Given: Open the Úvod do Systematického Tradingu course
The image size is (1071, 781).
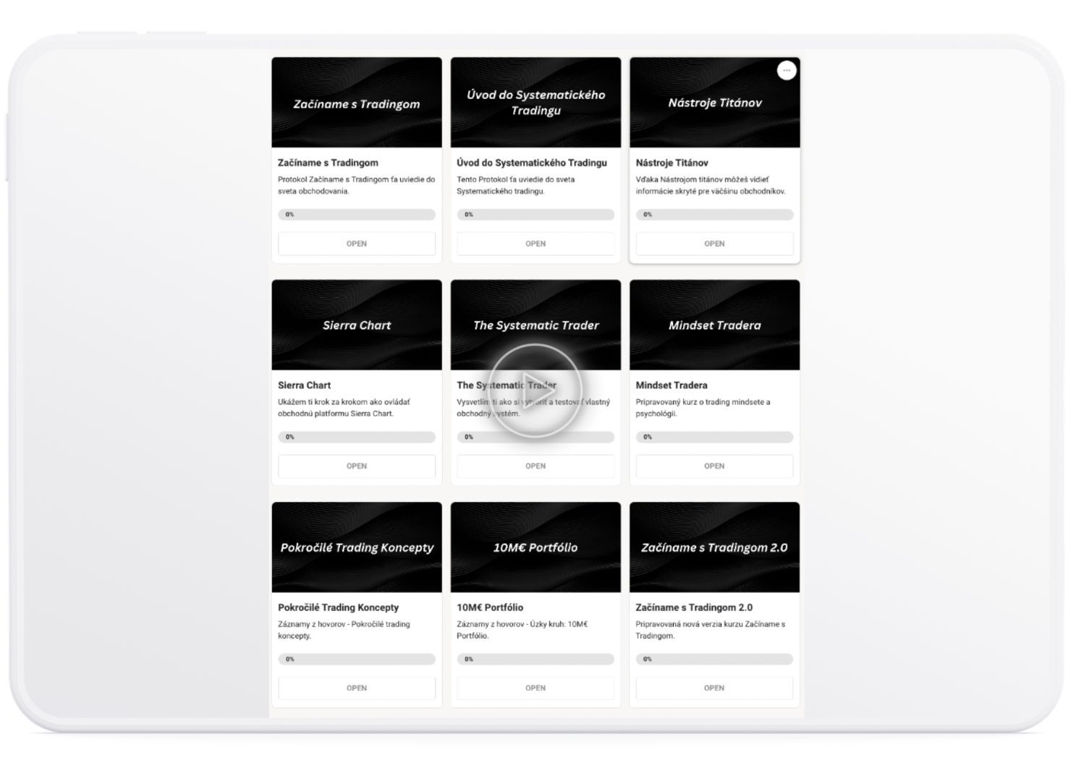Looking at the screenshot, I should tap(535, 244).
